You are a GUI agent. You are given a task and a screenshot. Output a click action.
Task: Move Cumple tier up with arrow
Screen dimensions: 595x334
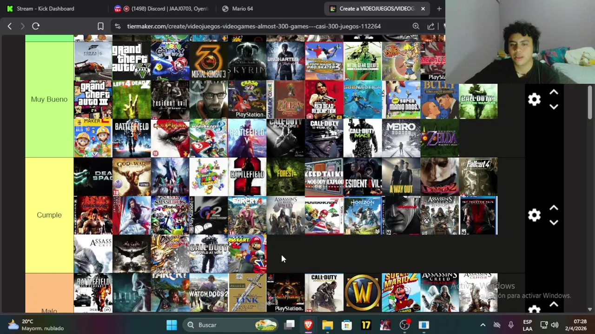[554, 208]
